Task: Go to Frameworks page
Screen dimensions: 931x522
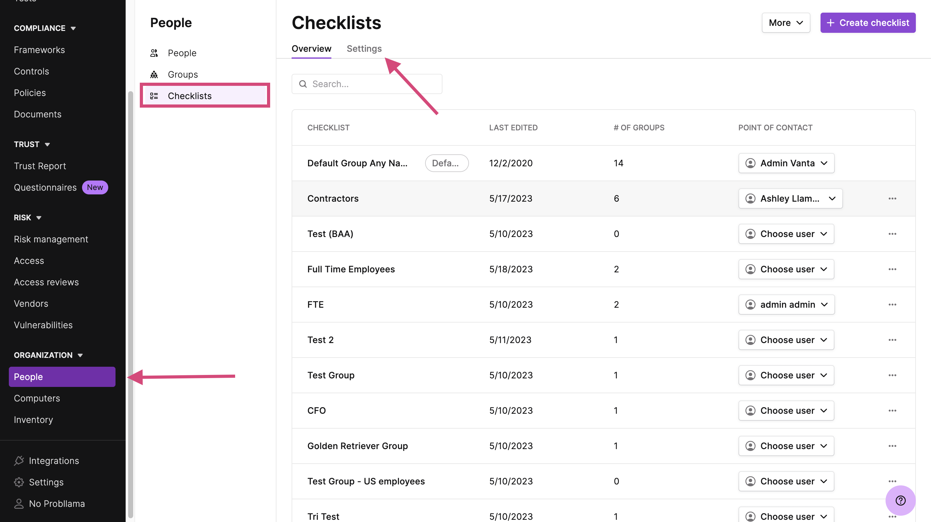Action: coord(39,50)
